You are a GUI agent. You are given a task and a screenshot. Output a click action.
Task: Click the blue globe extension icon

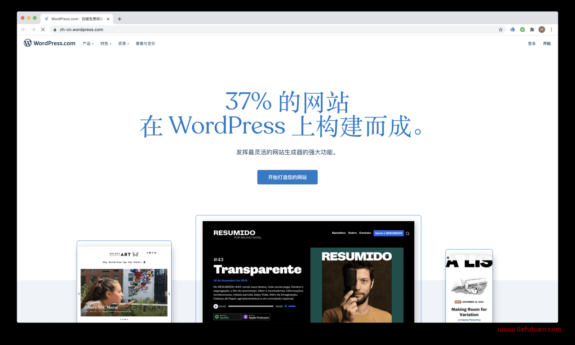click(513, 30)
